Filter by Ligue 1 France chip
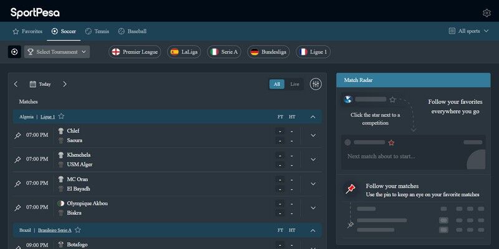This screenshot has width=499, height=249. pyautogui.click(x=313, y=52)
